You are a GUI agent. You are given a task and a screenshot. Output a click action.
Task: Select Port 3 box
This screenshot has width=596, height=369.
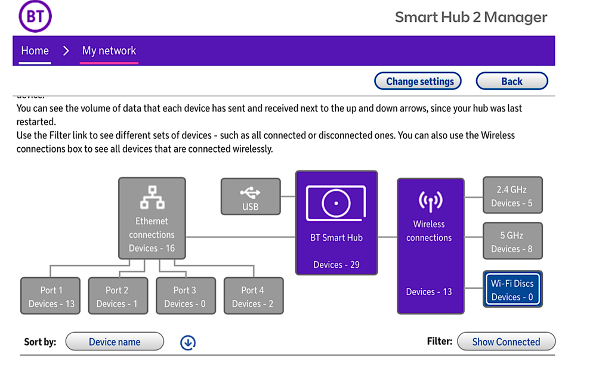(184, 296)
